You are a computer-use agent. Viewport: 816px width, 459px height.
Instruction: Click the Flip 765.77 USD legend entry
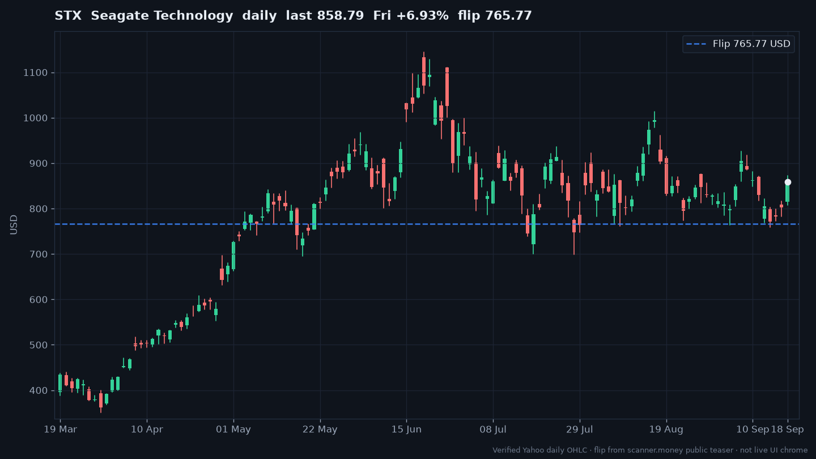click(738, 44)
